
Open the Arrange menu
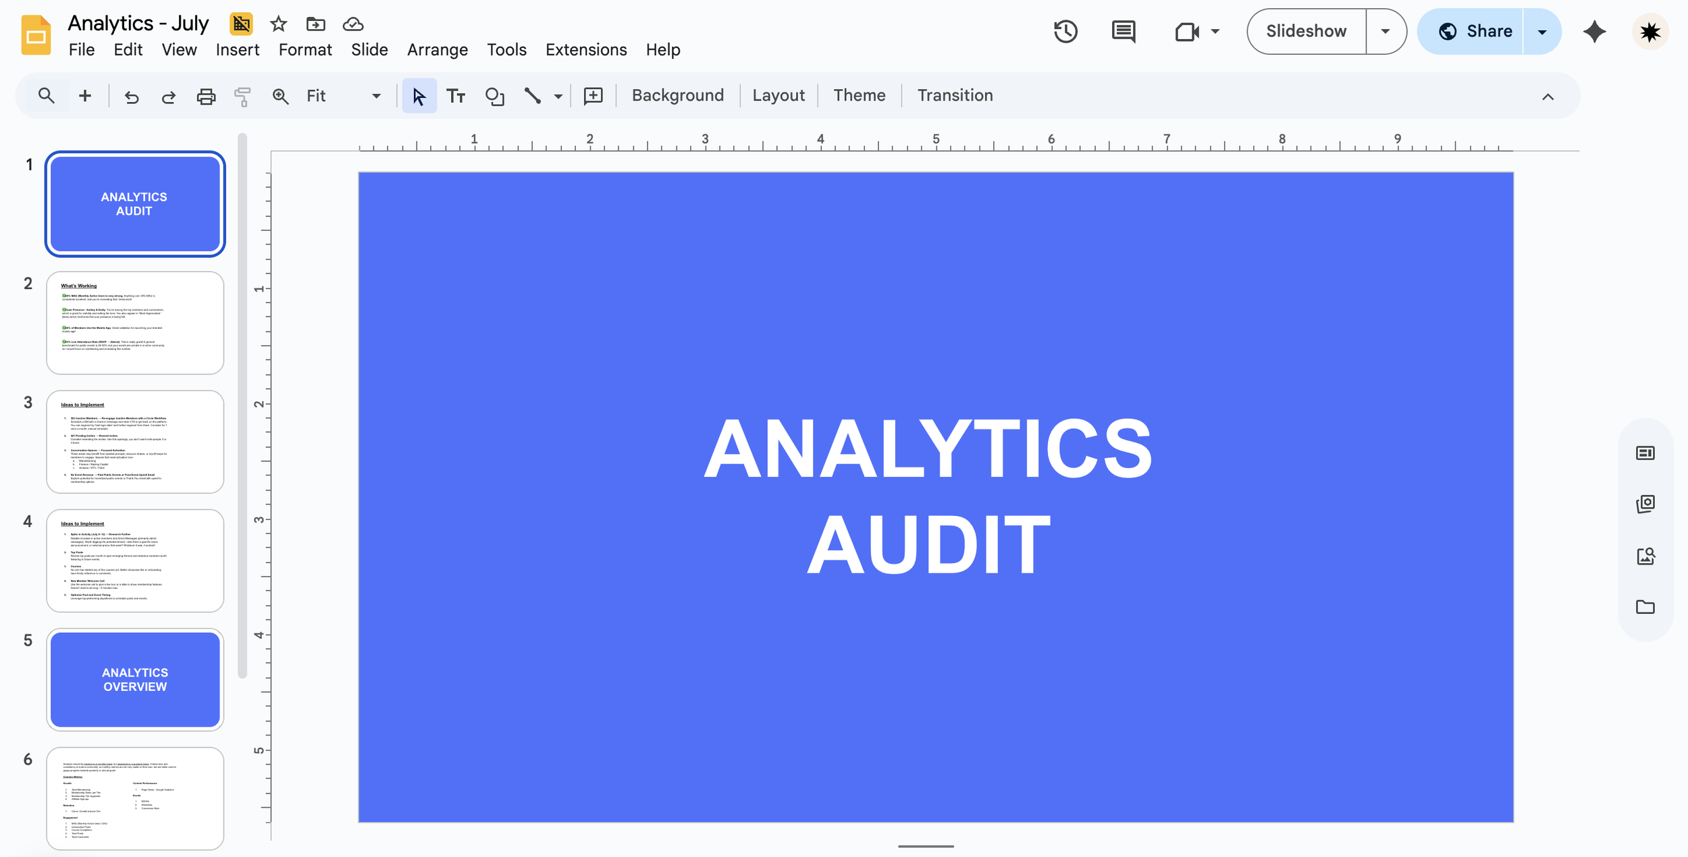(x=437, y=50)
